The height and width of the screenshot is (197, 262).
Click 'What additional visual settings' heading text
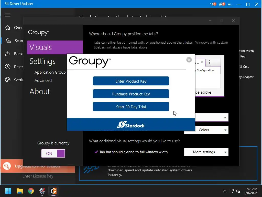pyautogui.click(x=134, y=141)
